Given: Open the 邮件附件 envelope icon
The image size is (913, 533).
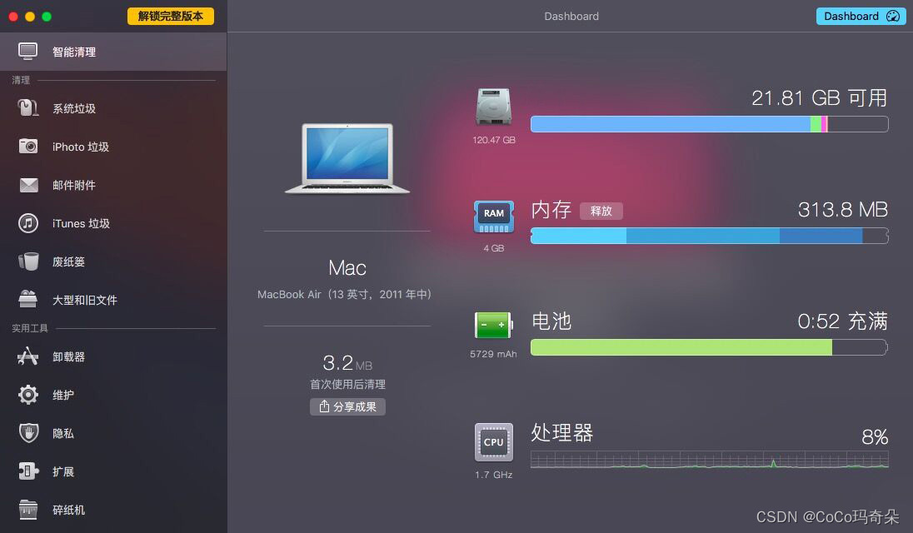Looking at the screenshot, I should click(28, 185).
